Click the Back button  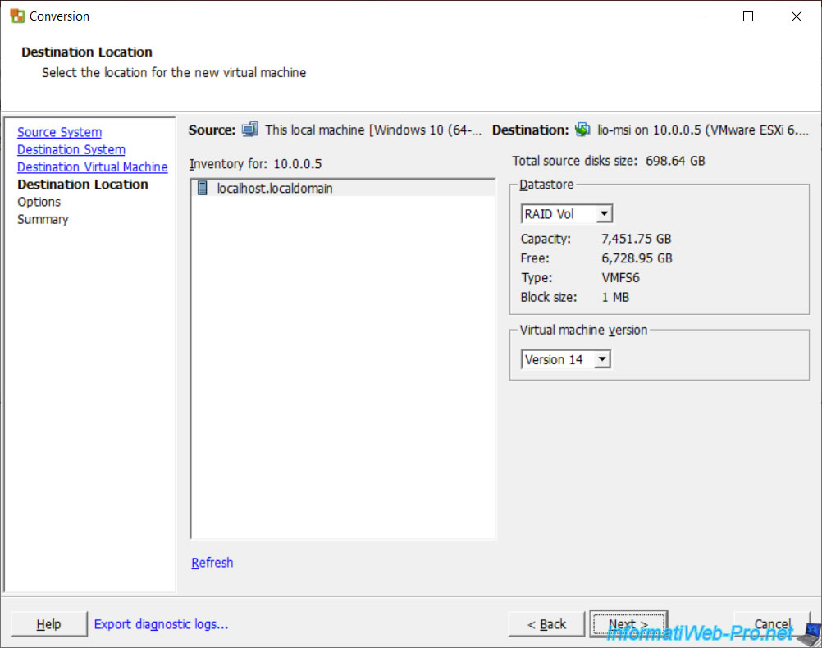546,624
